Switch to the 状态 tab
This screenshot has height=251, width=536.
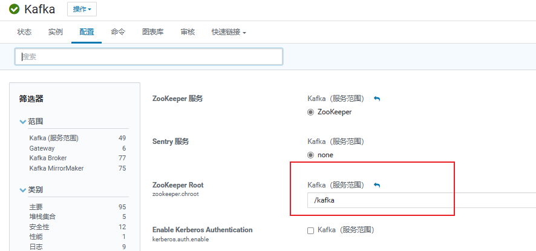point(24,32)
